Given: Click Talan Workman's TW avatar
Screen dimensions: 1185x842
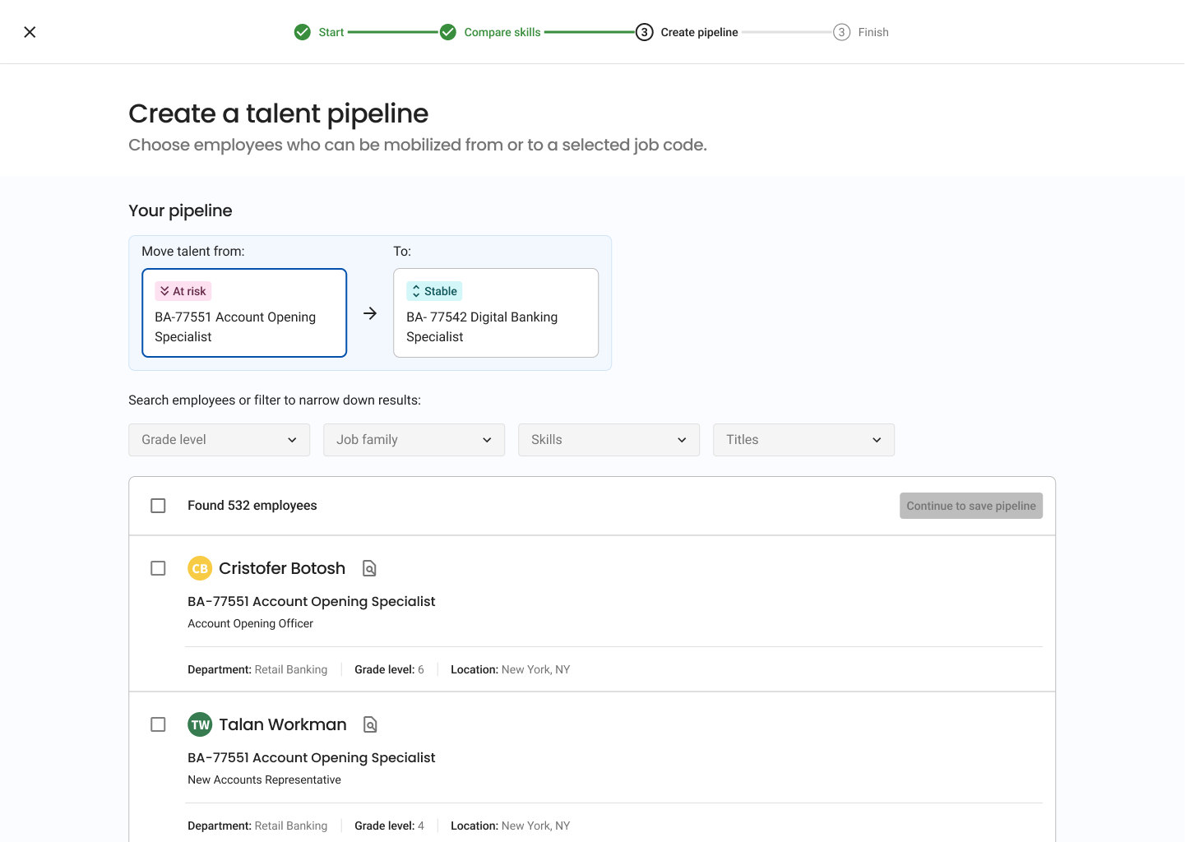Looking at the screenshot, I should coord(200,724).
